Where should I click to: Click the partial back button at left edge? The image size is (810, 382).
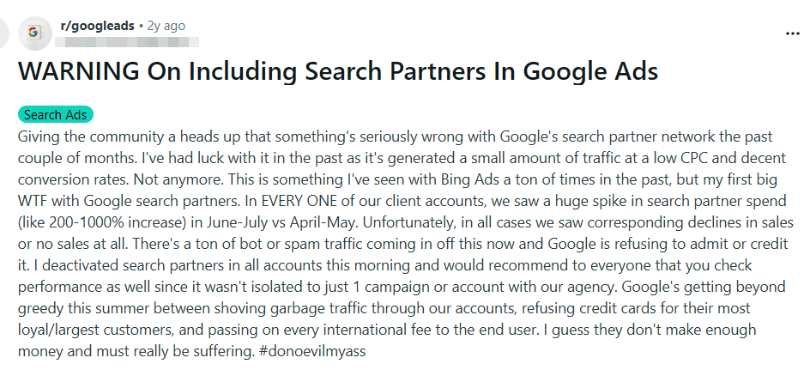(x=3, y=33)
